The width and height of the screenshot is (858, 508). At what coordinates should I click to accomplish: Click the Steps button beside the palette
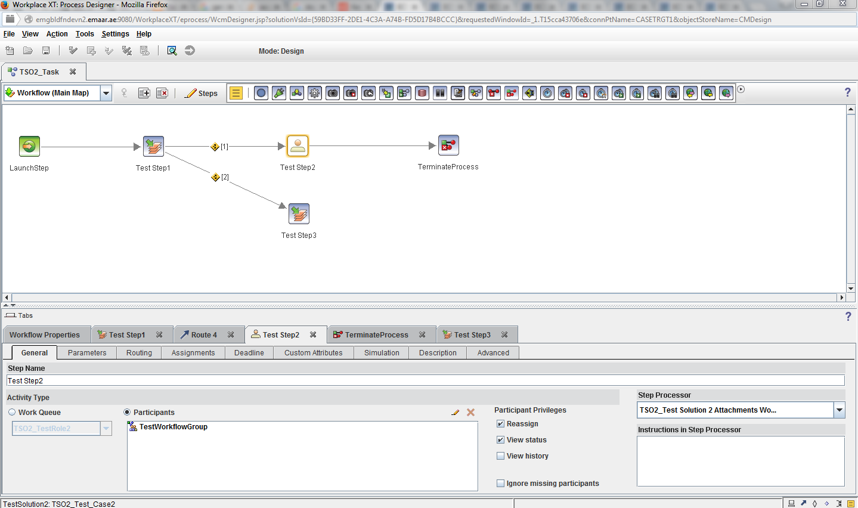point(202,93)
